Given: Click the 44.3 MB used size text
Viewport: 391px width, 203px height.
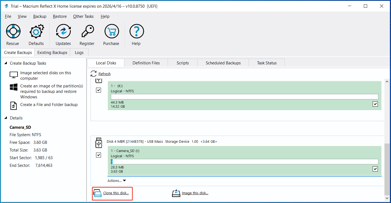Looking at the screenshot, I should [117, 102].
